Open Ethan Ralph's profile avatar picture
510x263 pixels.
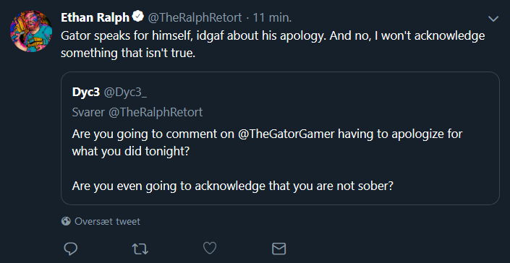31,31
